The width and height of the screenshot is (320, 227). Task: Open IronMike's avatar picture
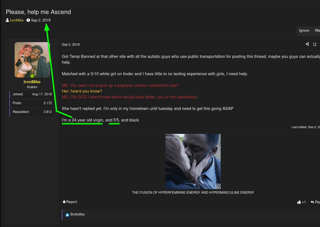32,60
